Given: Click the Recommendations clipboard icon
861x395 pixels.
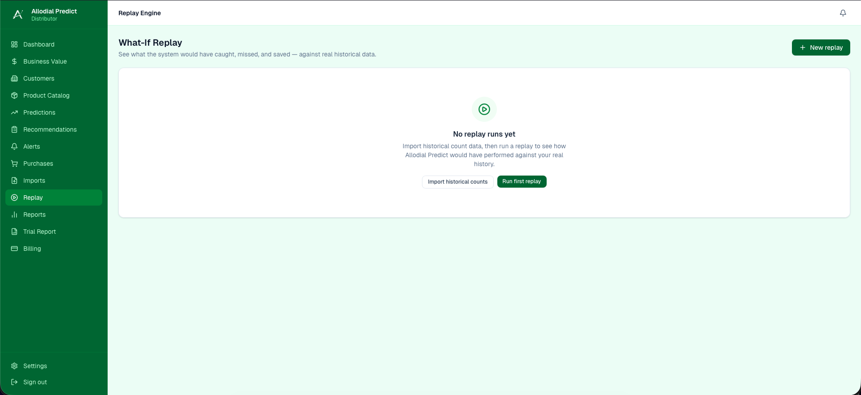Looking at the screenshot, I should point(14,129).
